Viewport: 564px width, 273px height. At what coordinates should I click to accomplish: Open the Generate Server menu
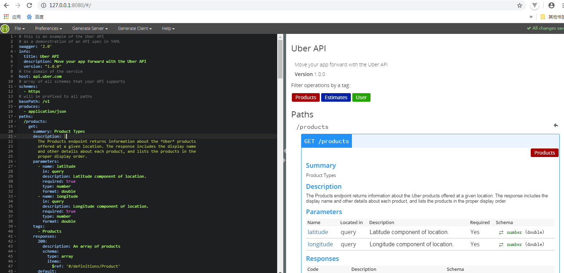[90, 29]
